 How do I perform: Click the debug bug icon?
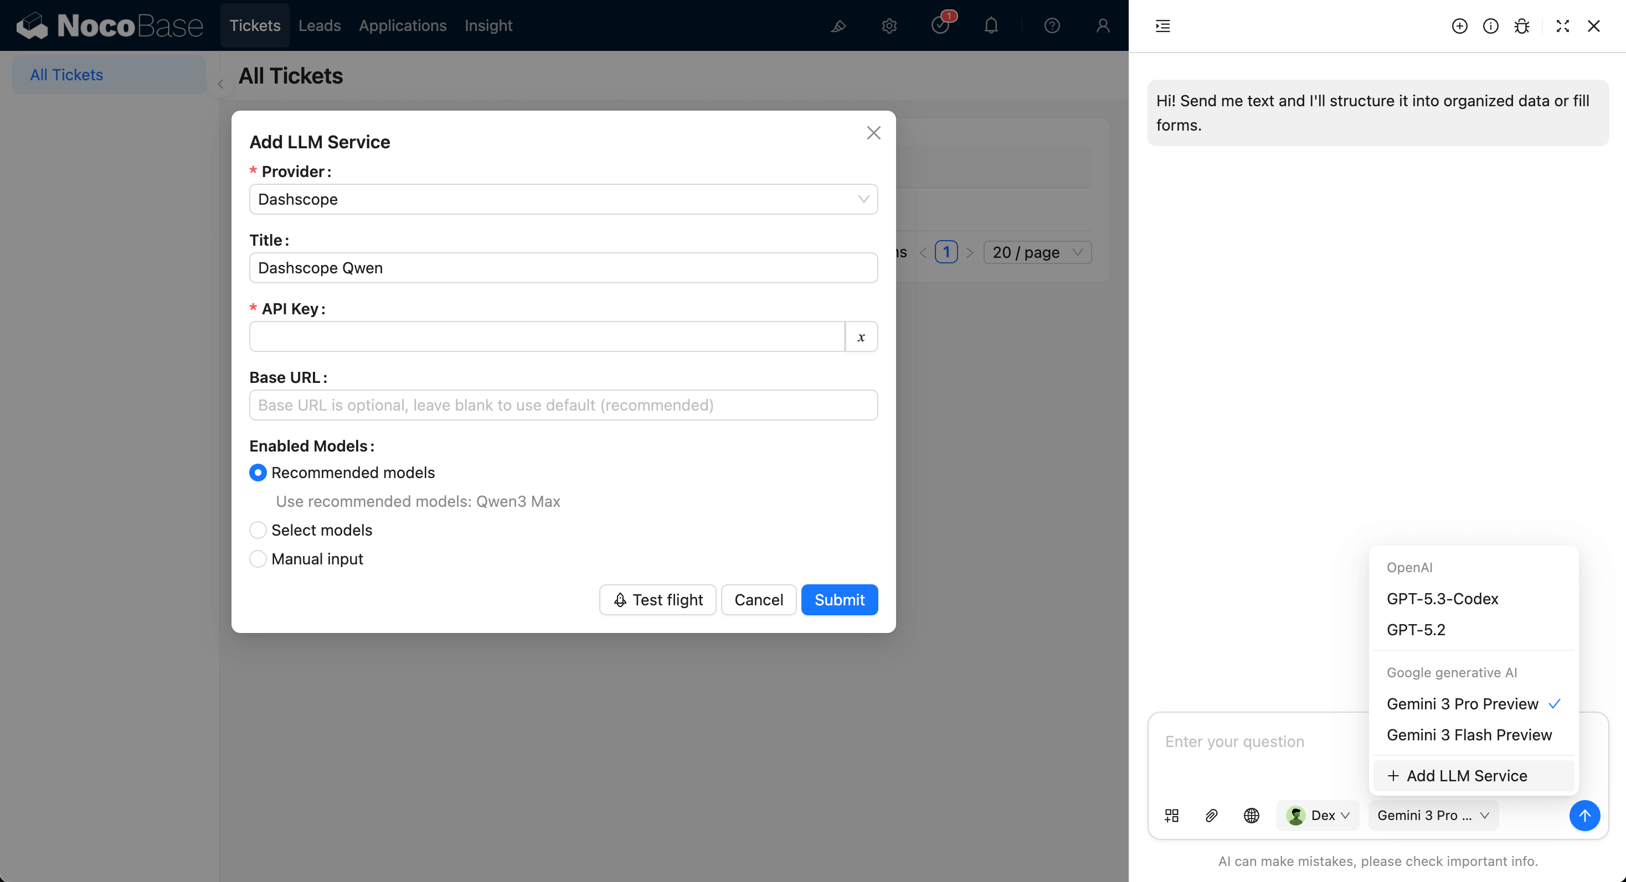pos(1521,26)
